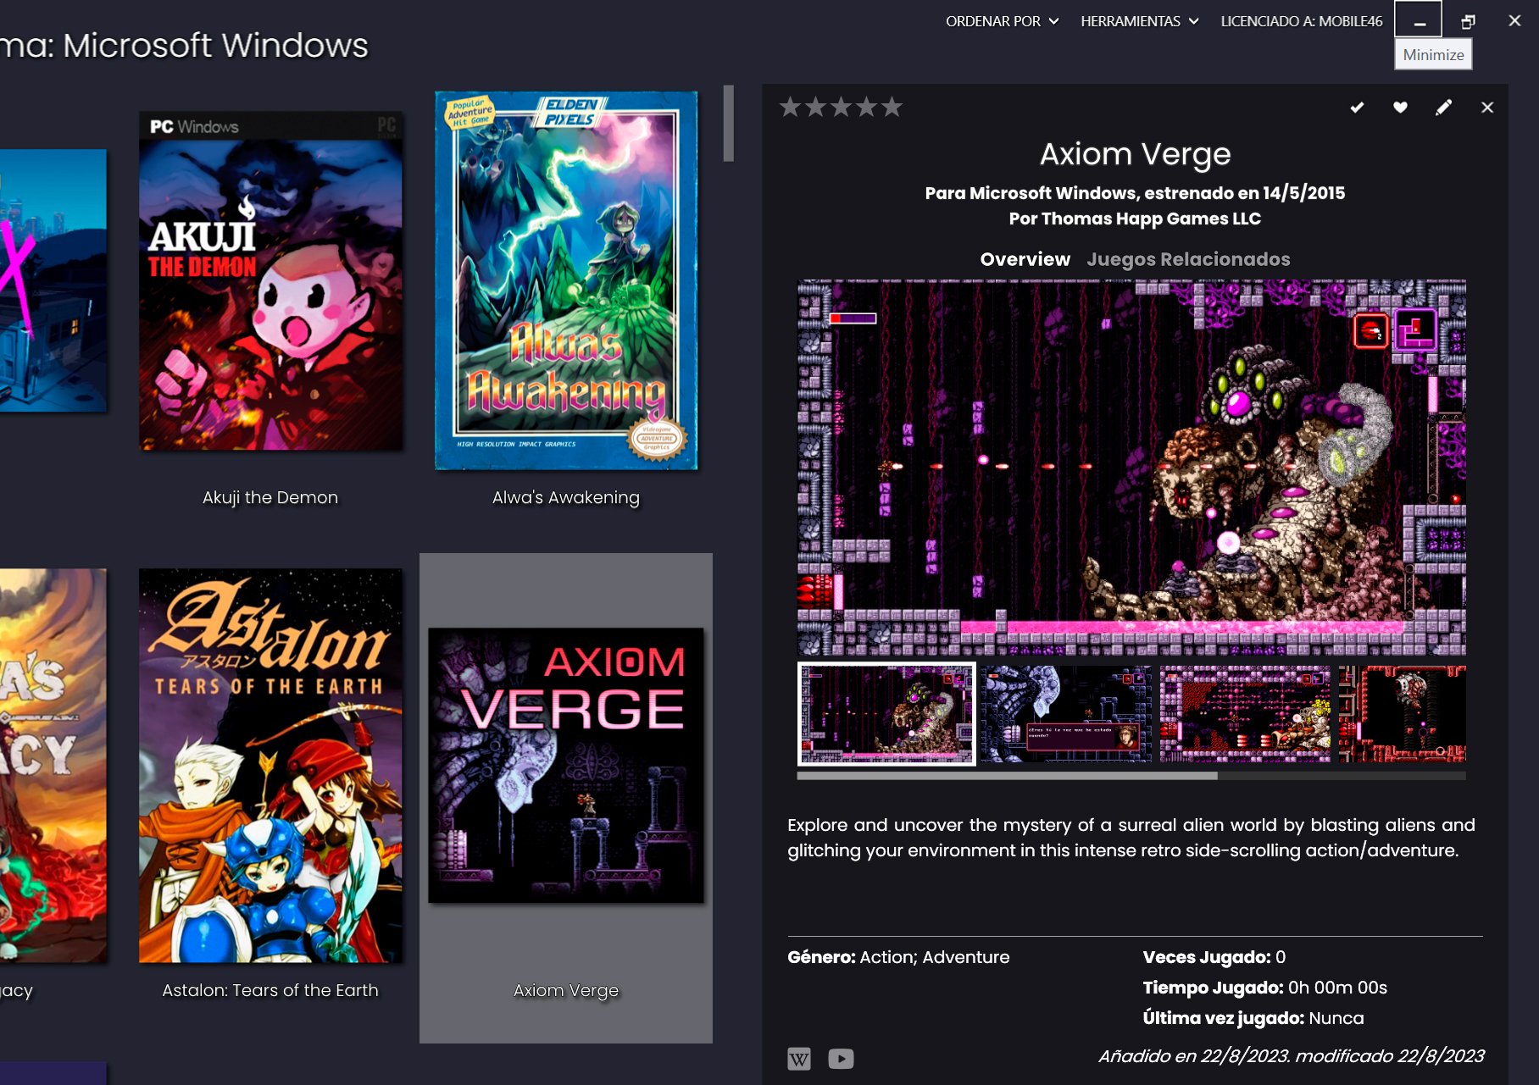The height and width of the screenshot is (1085, 1539).
Task: Close the Axiom Verge details panel
Action: [1487, 108]
